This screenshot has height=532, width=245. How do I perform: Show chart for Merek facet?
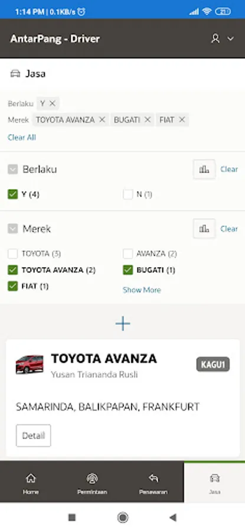click(x=204, y=229)
